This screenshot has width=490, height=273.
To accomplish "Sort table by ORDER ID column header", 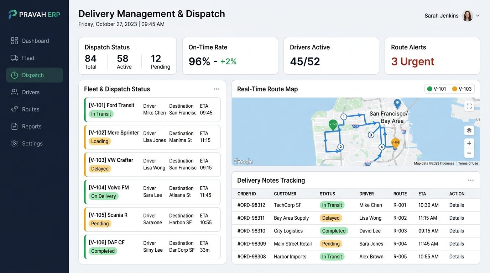I will (x=246, y=194).
